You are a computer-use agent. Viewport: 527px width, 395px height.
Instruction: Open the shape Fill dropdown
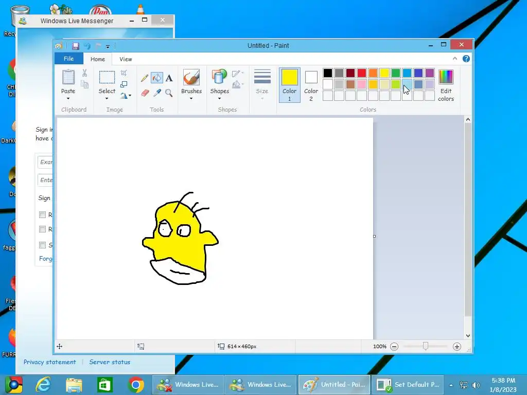(x=238, y=84)
